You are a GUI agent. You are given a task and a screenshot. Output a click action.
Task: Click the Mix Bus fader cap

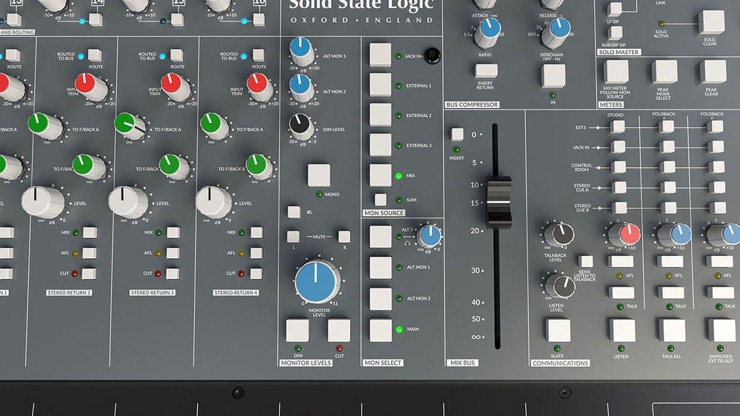499,202
